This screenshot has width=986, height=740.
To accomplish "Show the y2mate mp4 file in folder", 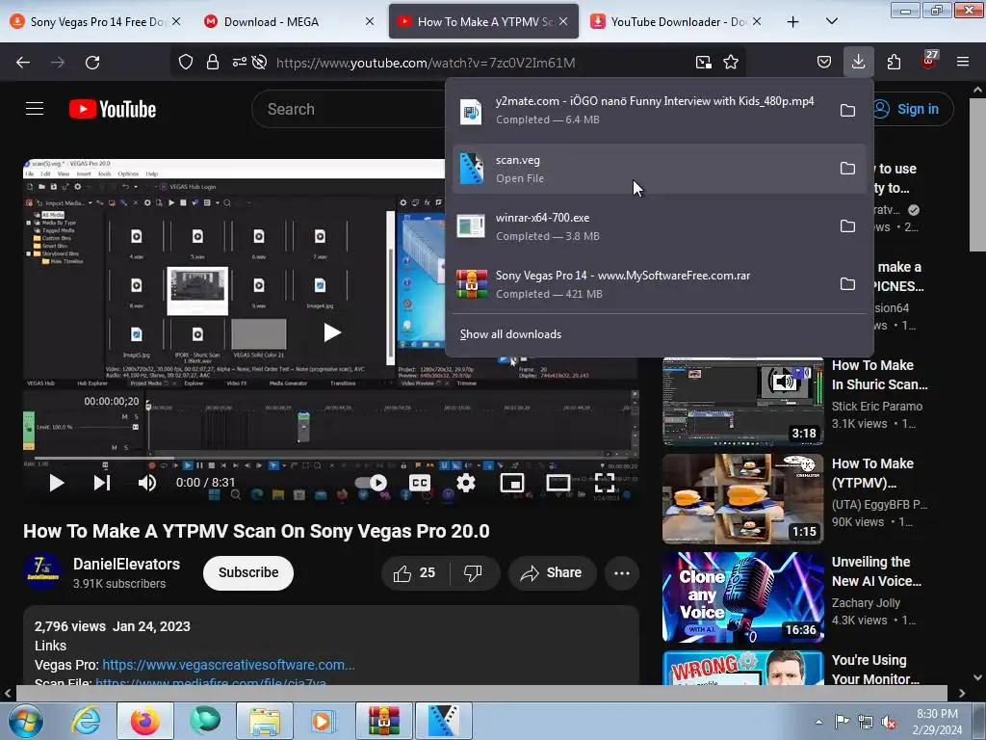I will tap(847, 110).
